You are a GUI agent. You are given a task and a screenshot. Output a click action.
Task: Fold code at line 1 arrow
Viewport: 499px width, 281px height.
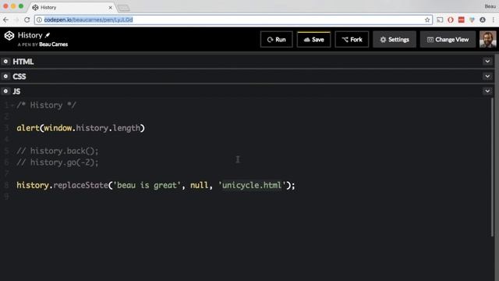tap(12, 105)
